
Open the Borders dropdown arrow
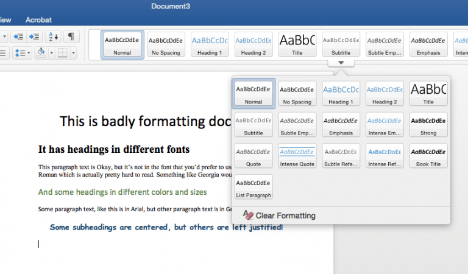(x=73, y=53)
